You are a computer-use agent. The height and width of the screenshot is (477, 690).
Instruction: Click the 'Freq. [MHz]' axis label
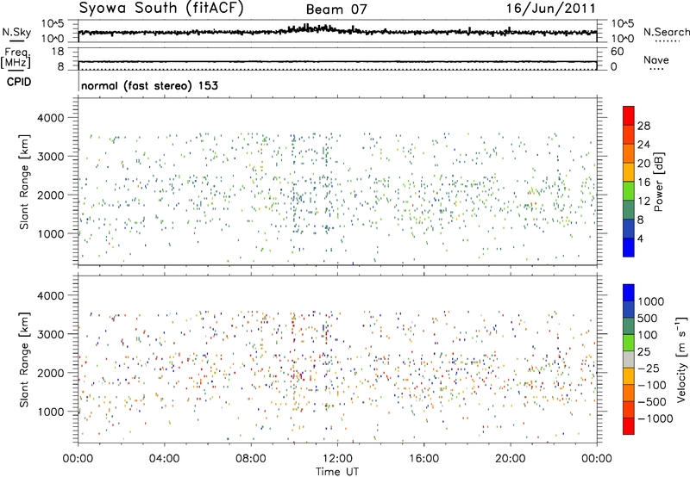pos(16,59)
